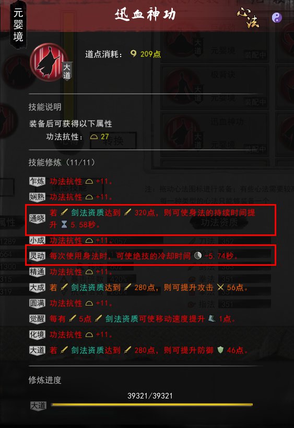Image resolution: width=294 pixels, height=428 pixels.
Task: Select the 乍练 training stage badge
Action: [x=37, y=182]
